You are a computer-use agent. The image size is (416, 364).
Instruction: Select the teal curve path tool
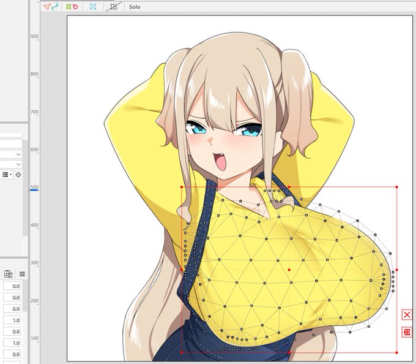pos(54,7)
